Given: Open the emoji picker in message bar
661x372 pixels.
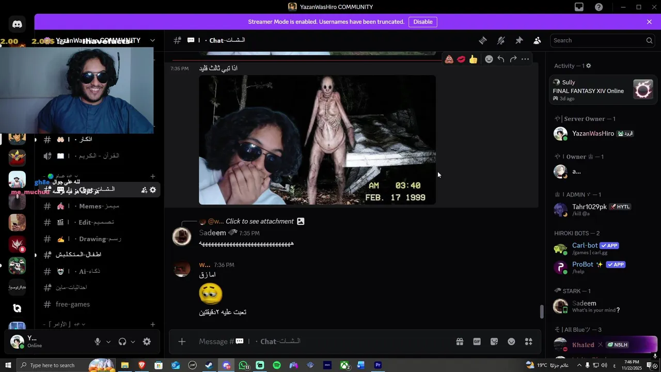Looking at the screenshot, I should click(511, 342).
